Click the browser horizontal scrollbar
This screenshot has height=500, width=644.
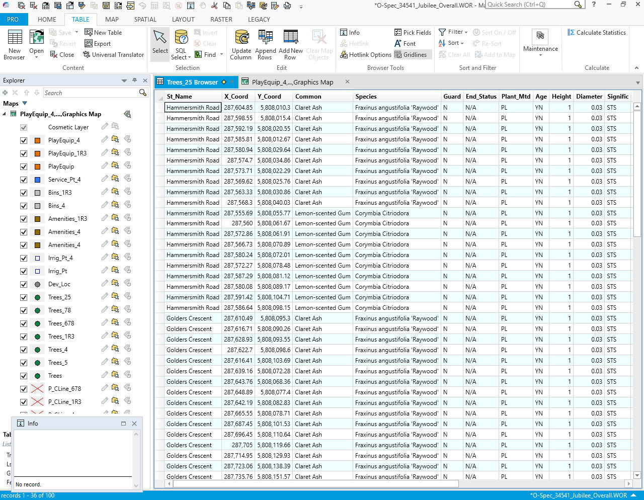coord(315,483)
